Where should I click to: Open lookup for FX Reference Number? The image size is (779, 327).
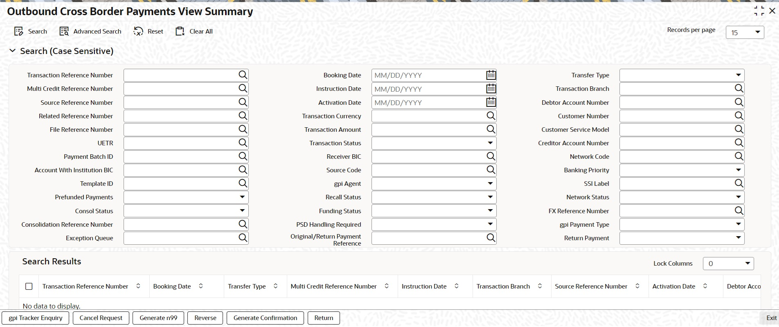coord(739,211)
